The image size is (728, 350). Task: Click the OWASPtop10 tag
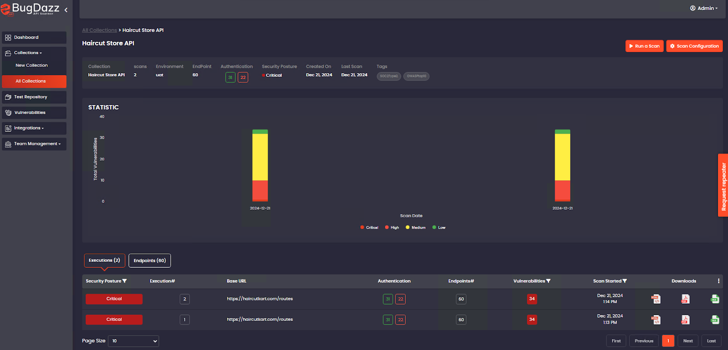[x=416, y=76]
